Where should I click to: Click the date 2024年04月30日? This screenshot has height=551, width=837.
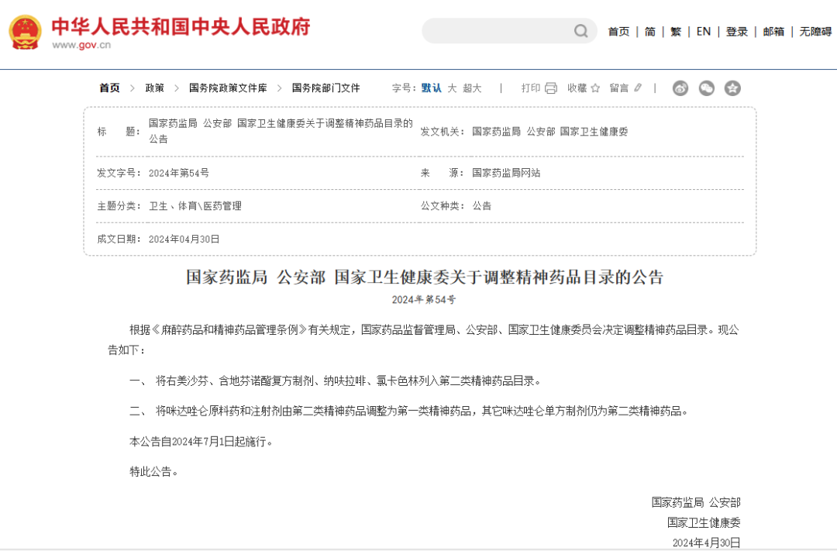(x=184, y=239)
